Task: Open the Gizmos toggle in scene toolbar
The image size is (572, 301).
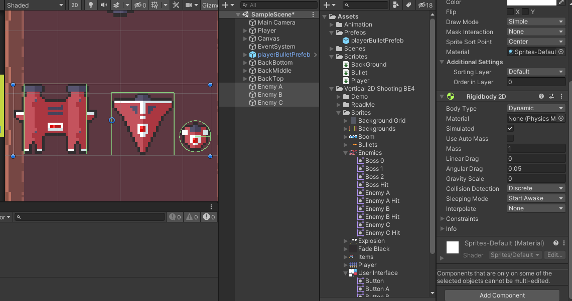Action: (210, 5)
